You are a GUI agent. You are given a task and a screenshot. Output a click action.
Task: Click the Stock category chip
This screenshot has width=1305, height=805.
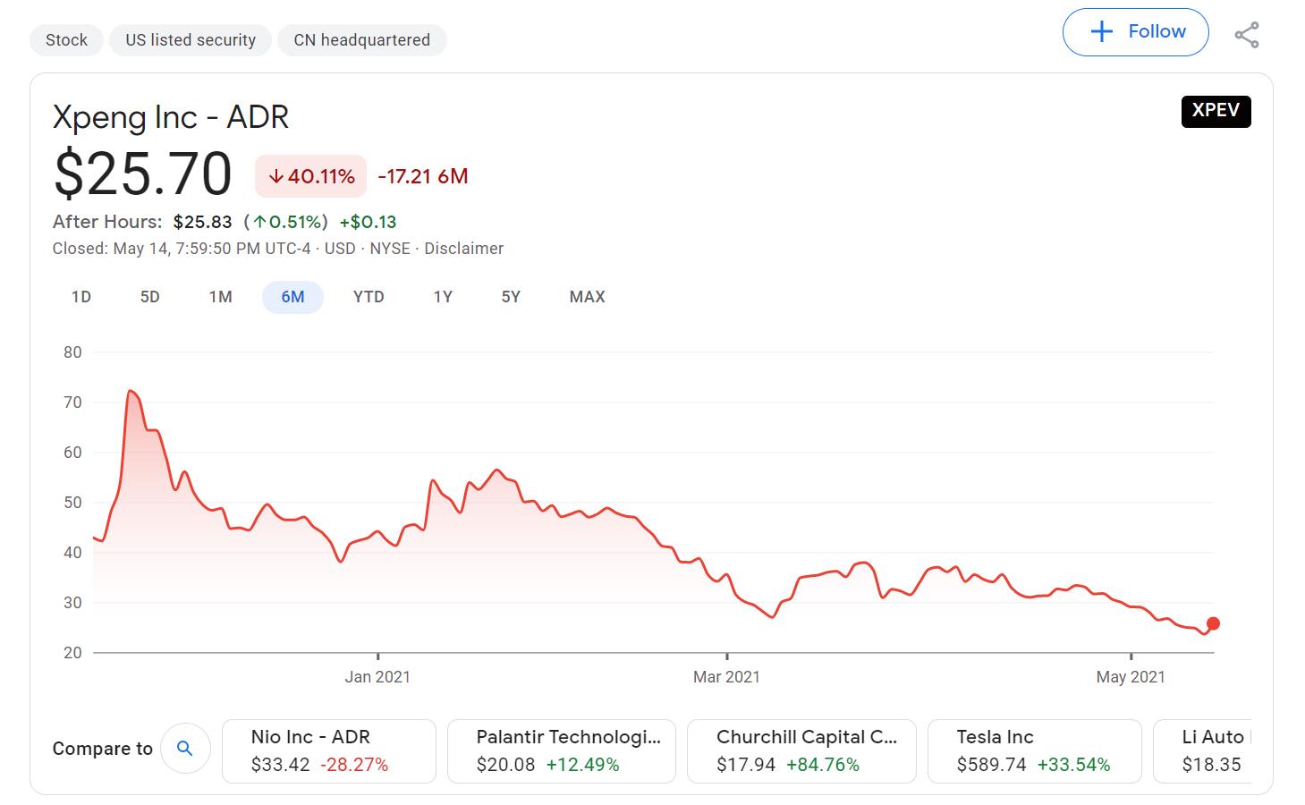coord(66,40)
